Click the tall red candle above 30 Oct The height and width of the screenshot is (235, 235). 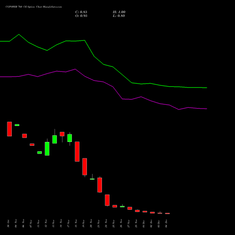pyautogui.click(x=9, y=129)
